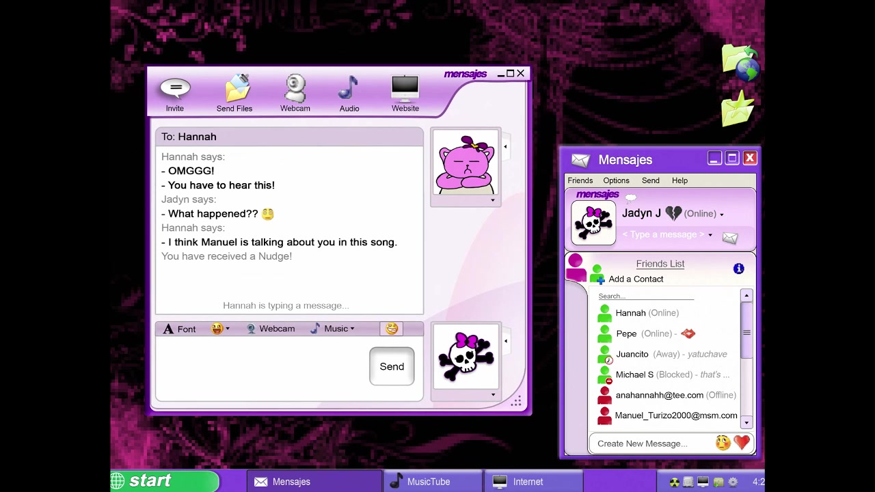Image resolution: width=875 pixels, height=492 pixels.
Task: Open the emoticon picker dropdown
Action: pos(220,329)
